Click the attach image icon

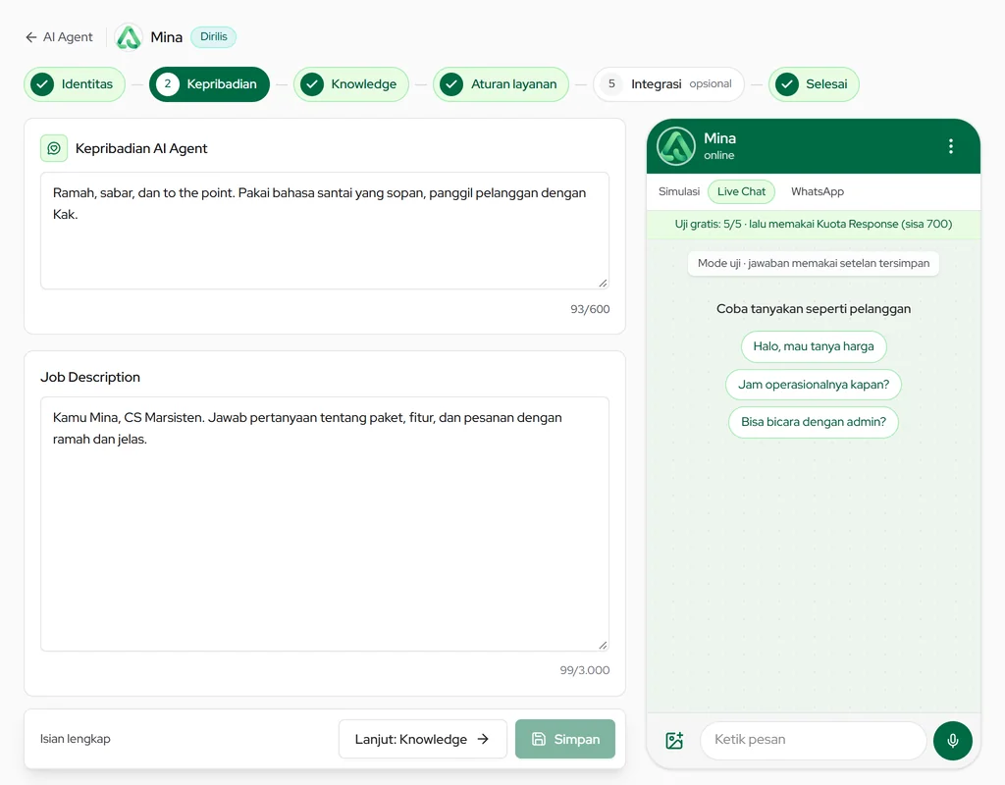point(674,740)
